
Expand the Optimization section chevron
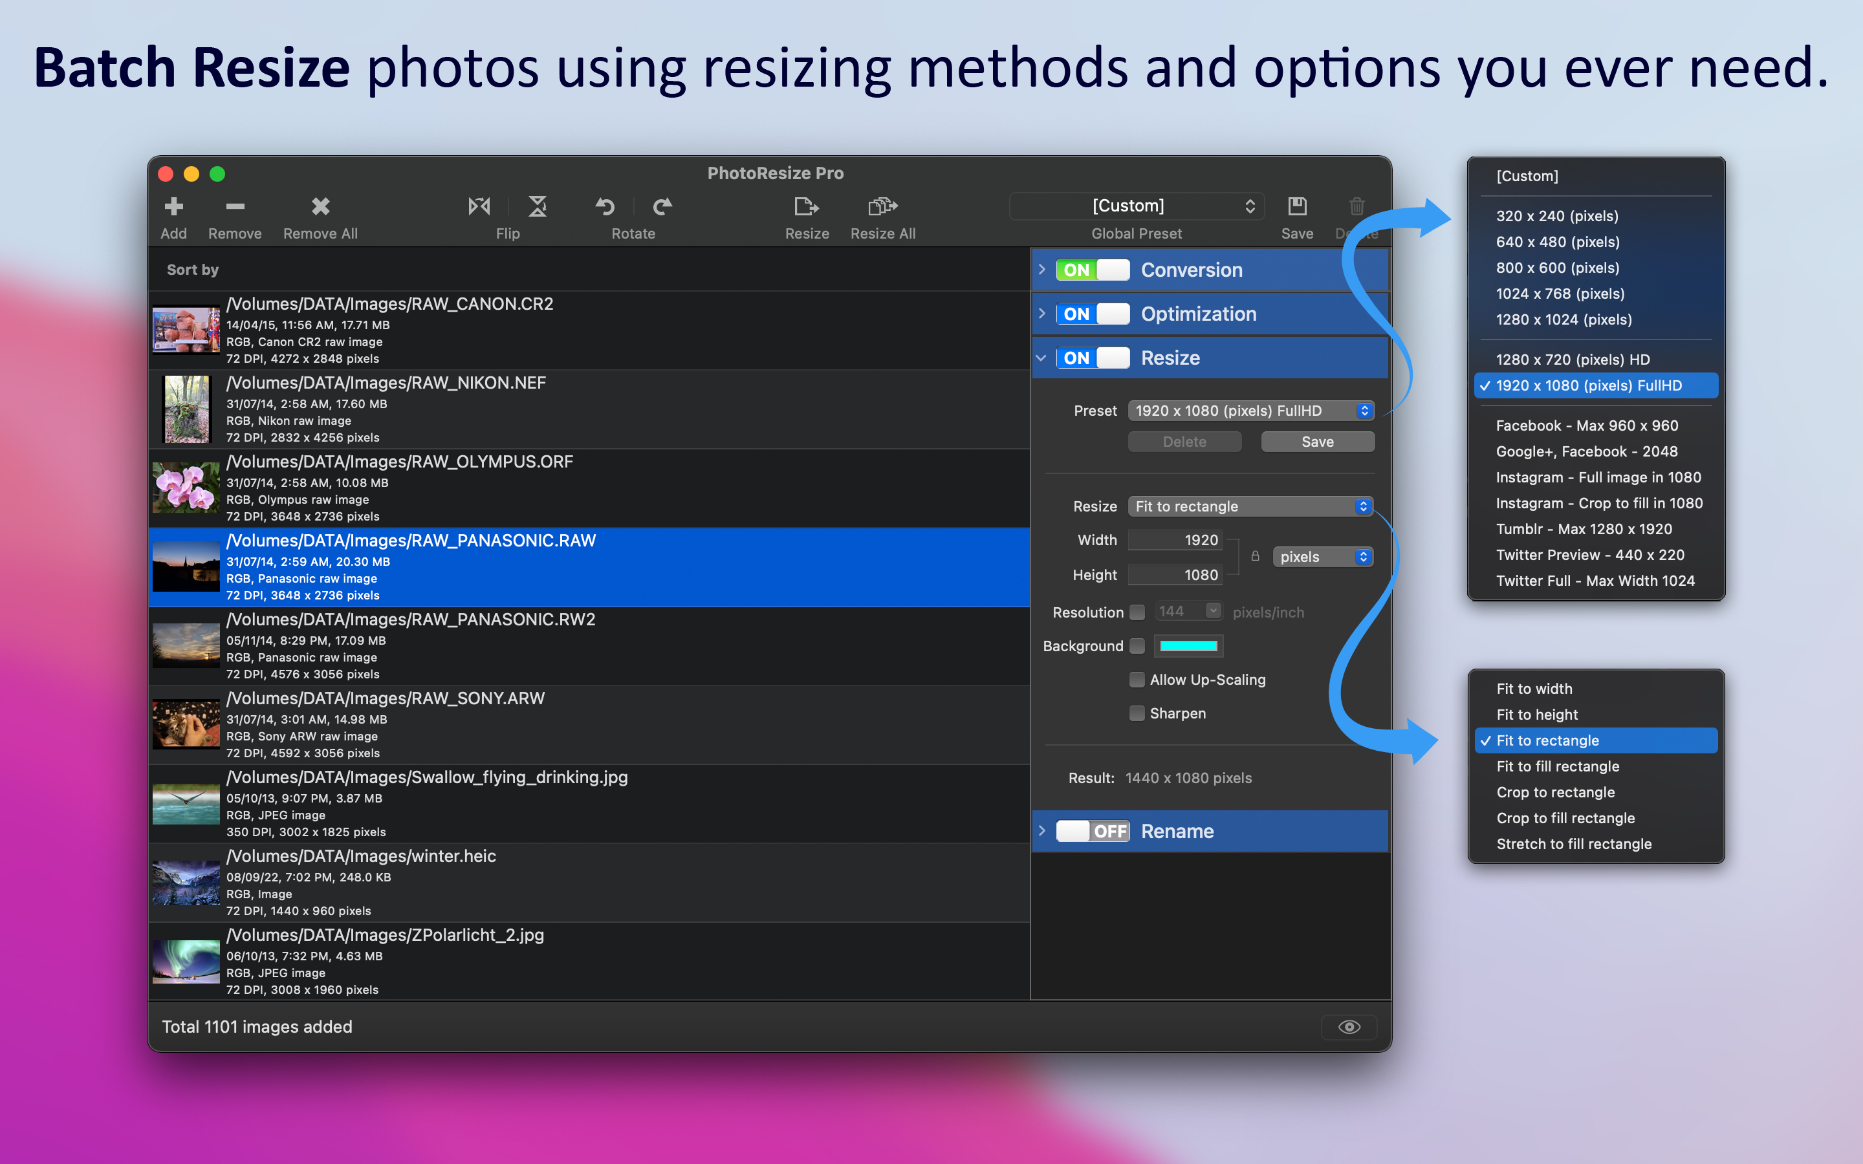1041,314
